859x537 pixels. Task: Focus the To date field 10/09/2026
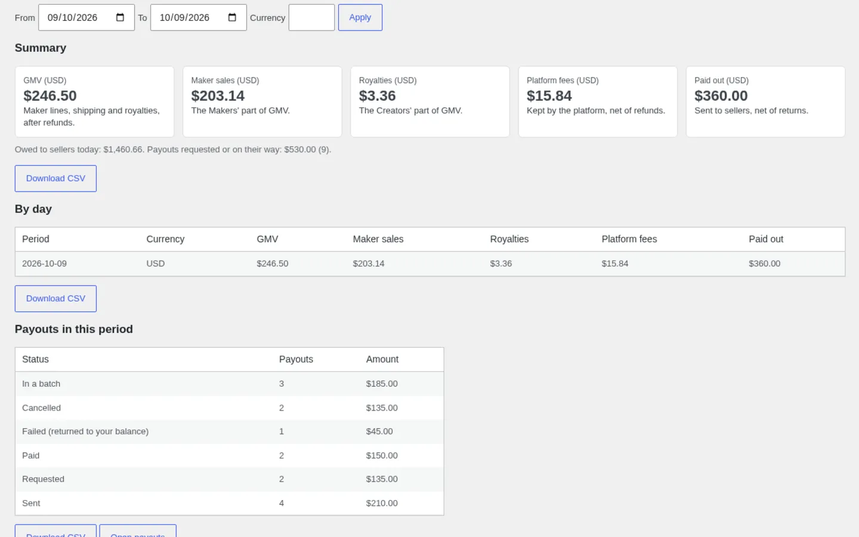pyautogui.click(x=199, y=17)
